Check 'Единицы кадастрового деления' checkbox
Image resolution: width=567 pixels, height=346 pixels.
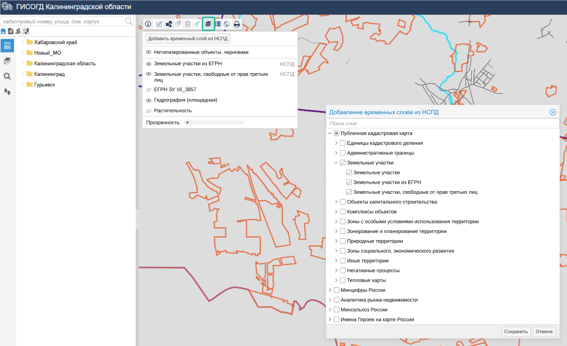click(343, 143)
